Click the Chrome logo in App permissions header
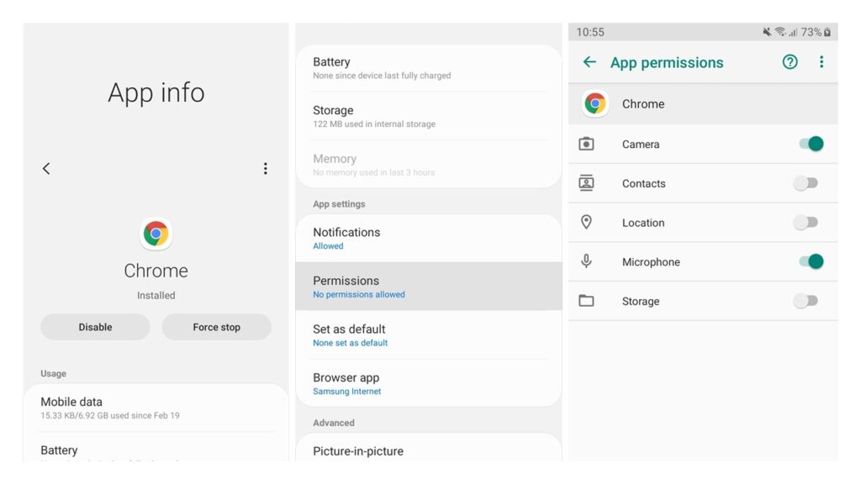 click(x=594, y=103)
